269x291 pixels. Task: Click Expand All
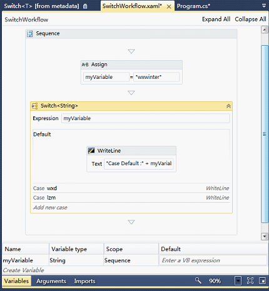pos(216,19)
